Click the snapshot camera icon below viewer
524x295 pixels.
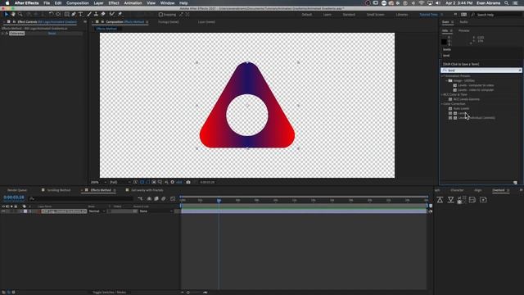coord(188,182)
